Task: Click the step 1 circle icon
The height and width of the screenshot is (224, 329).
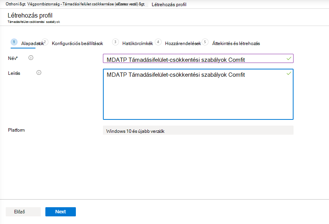Action: (14, 42)
